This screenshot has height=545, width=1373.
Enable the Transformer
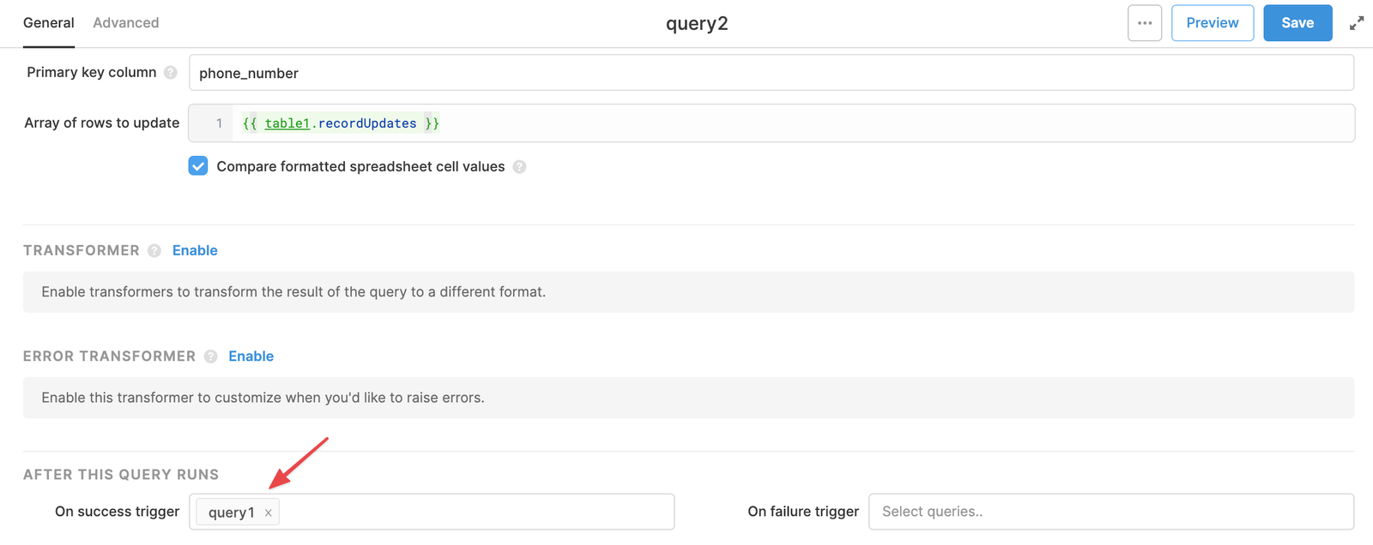point(195,250)
